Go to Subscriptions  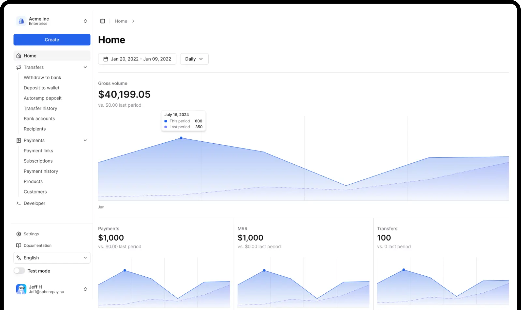click(38, 161)
